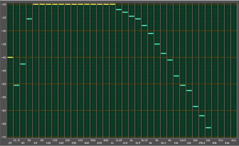The width and height of the screenshot is (239, 146).
Task: Click the 100 Hz frequency label
Action: 48,143
